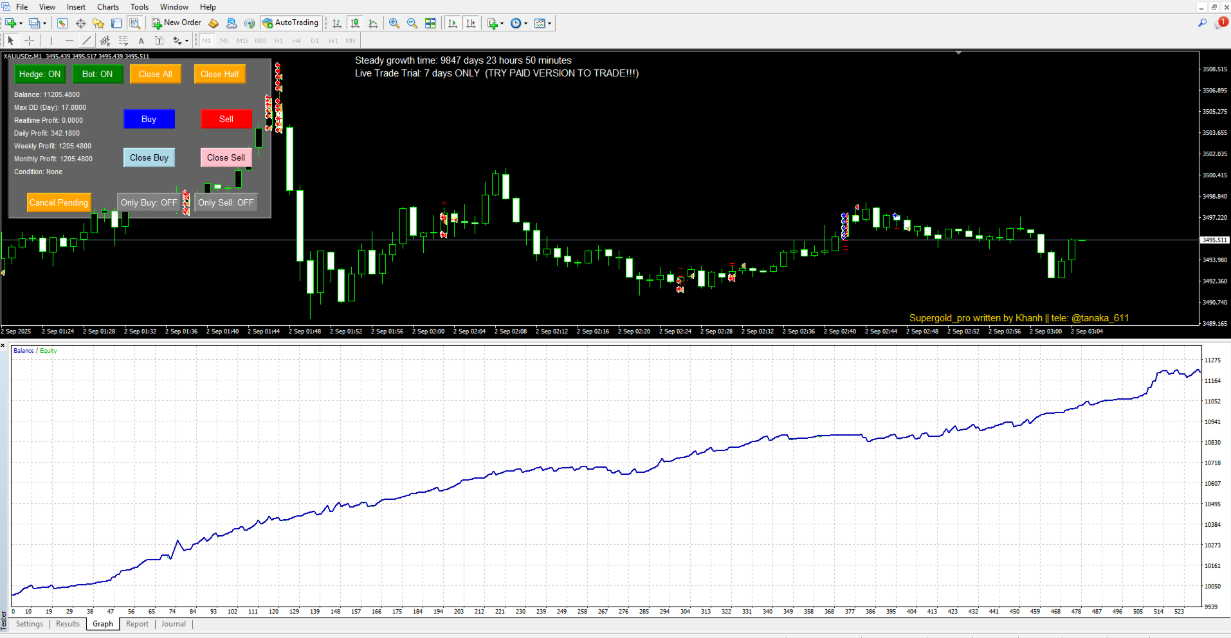Screen dimensions: 1231x638
Task: Open the New Chart toolbar icon
Action: click(x=11, y=23)
